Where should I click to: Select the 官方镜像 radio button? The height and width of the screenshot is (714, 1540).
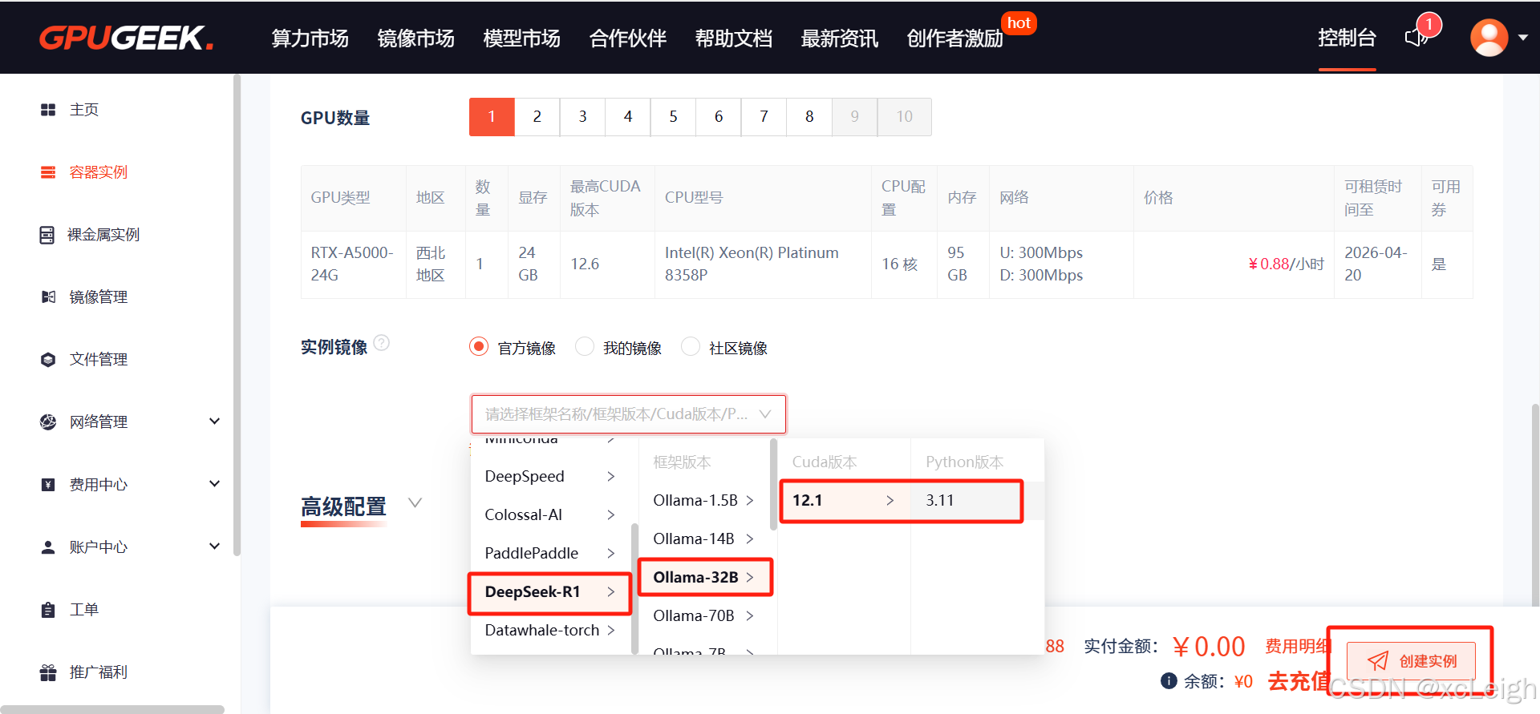point(479,347)
